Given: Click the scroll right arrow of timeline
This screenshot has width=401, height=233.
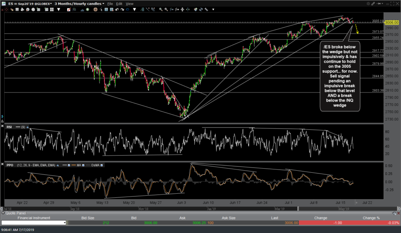Looking at the screenshot, I should point(398,209).
